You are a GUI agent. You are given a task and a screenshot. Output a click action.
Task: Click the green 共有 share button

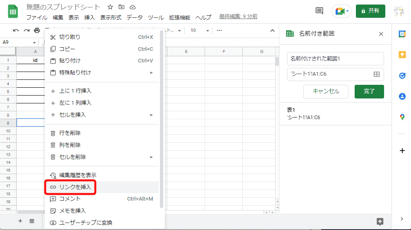[x=370, y=11]
